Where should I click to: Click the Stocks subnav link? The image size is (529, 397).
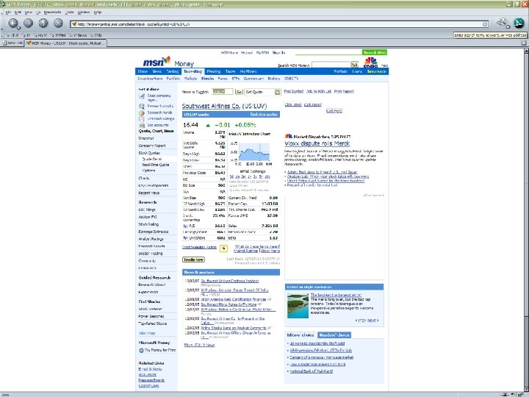point(207,79)
